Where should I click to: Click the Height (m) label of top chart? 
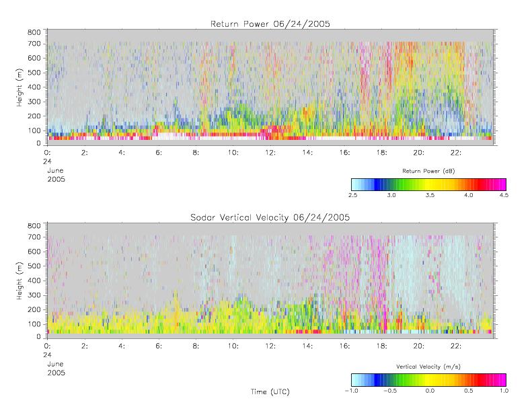(x=20, y=87)
